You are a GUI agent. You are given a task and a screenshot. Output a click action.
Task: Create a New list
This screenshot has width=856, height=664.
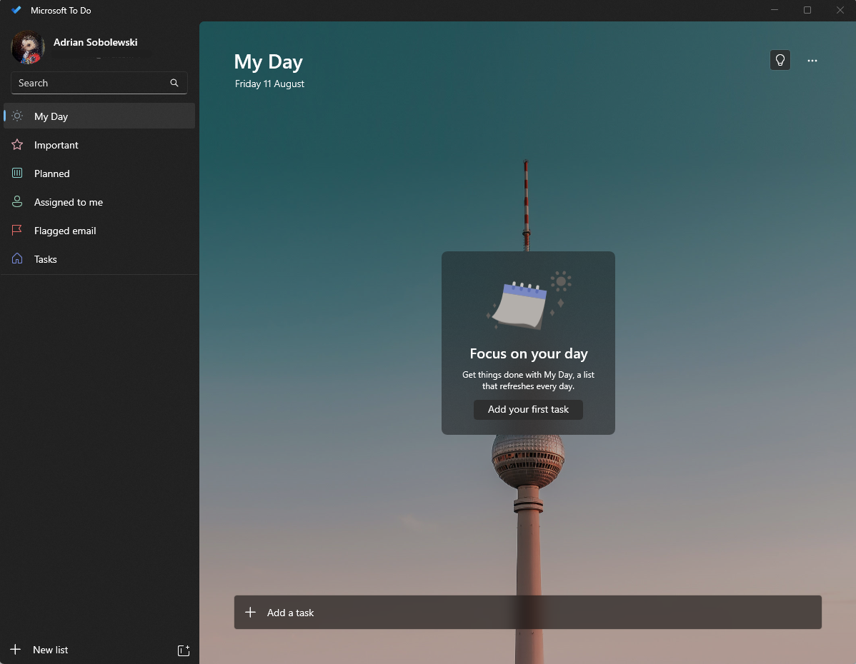50,649
